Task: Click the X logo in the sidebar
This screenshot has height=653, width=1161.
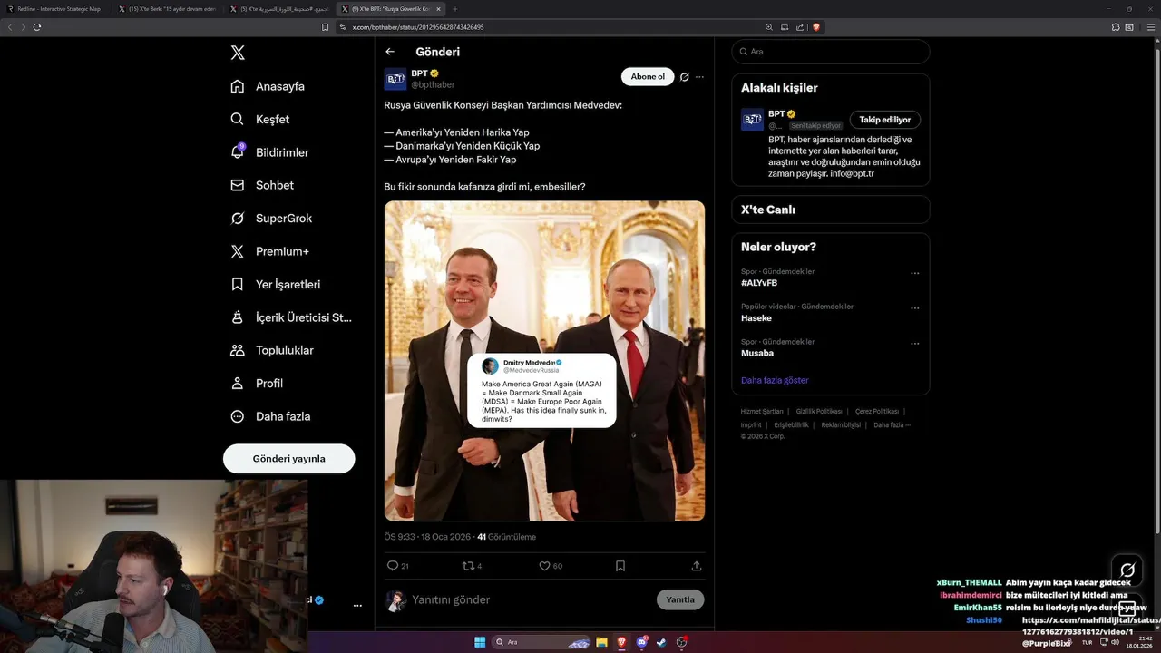Action: [238, 53]
